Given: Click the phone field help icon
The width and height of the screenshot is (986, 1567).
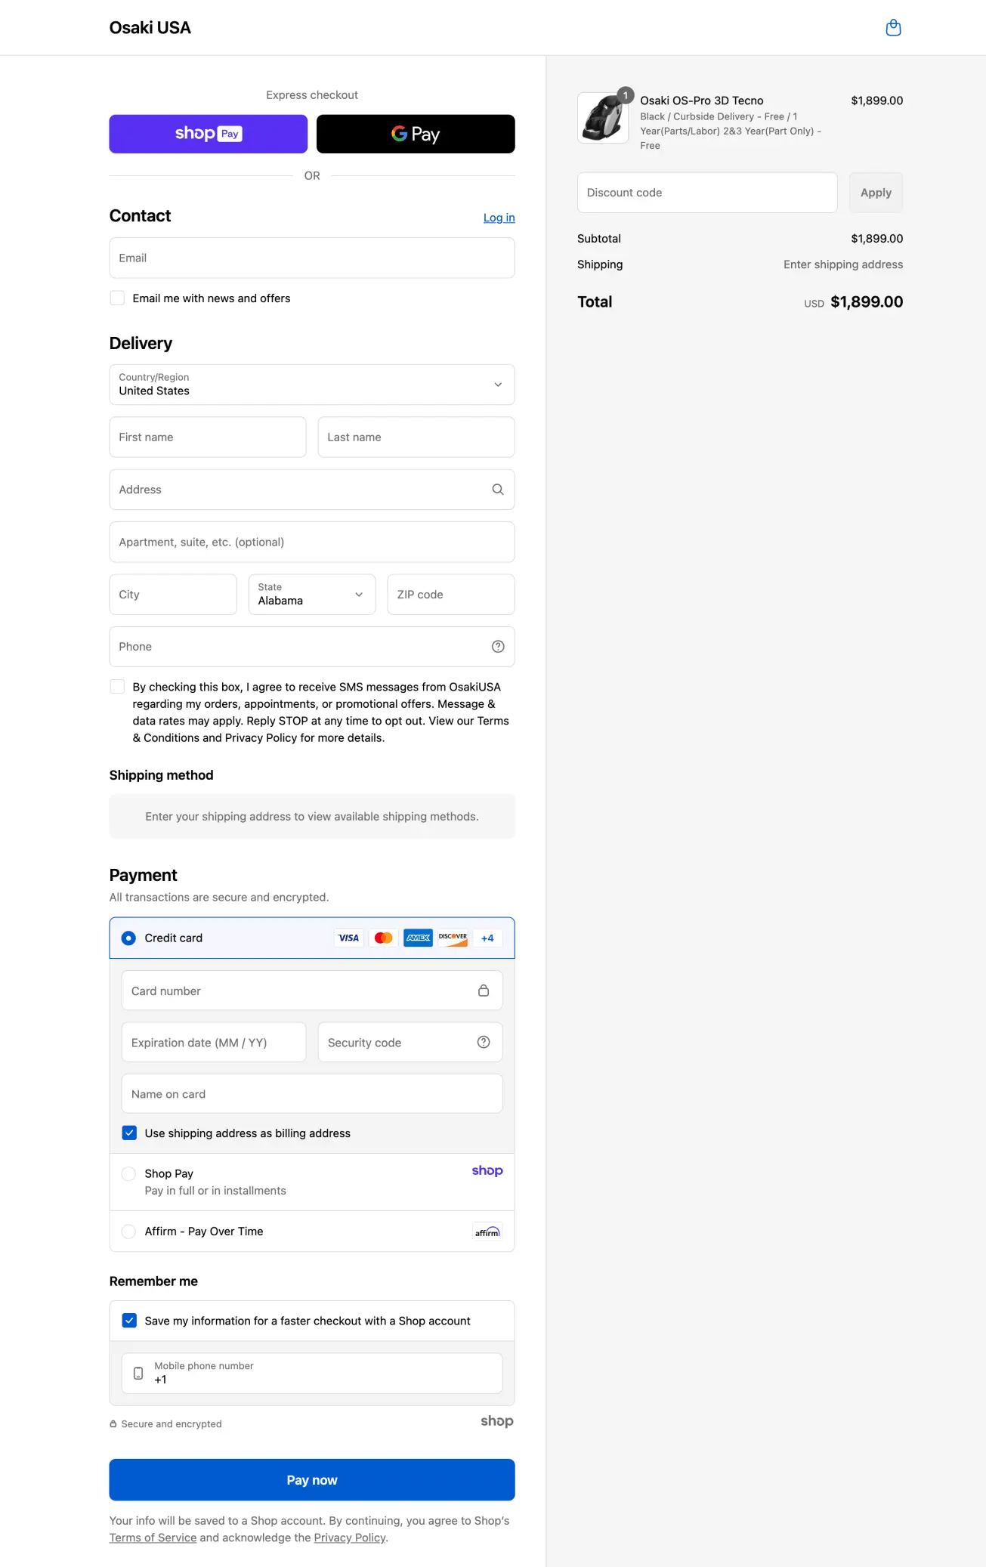Looking at the screenshot, I should 498,647.
